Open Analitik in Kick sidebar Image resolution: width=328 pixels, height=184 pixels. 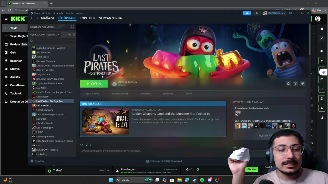15,77
